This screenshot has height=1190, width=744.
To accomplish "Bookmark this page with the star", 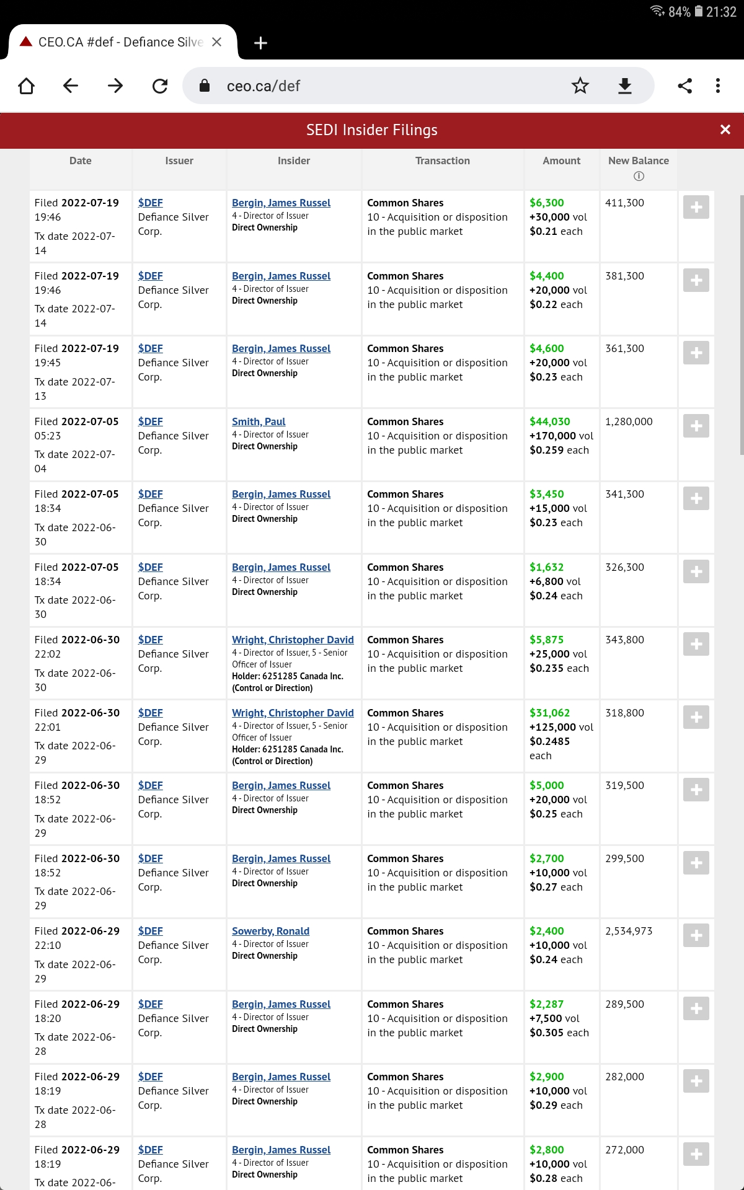I will 580,86.
